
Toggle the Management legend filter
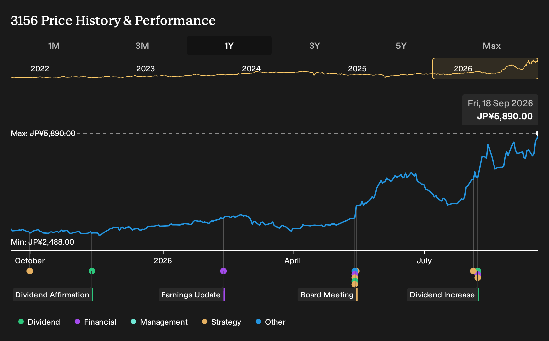(159, 322)
